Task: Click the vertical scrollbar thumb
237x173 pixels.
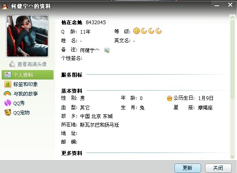Action: pyautogui.click(x=233, y=59)
